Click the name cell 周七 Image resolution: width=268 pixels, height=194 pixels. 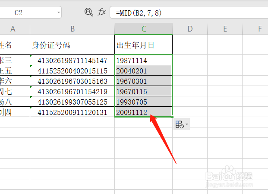(x=15, y=91)
